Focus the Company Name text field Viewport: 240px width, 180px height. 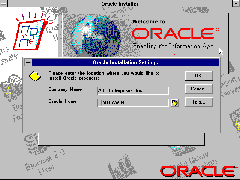coord(133,90)
